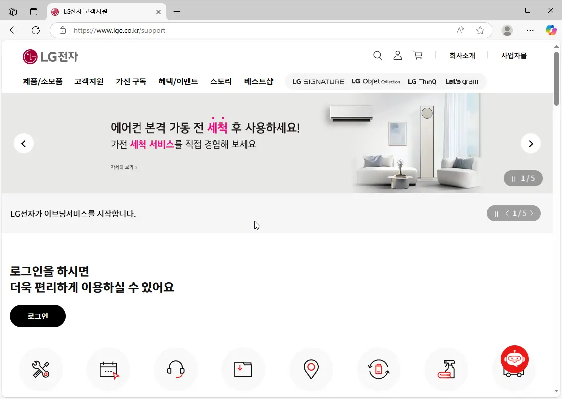Click the headset consultation icon

point(176,369)
